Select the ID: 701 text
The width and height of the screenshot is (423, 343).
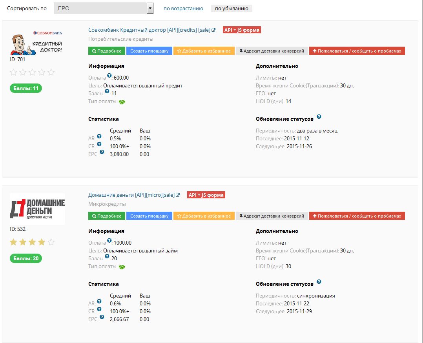coord(18,59)
